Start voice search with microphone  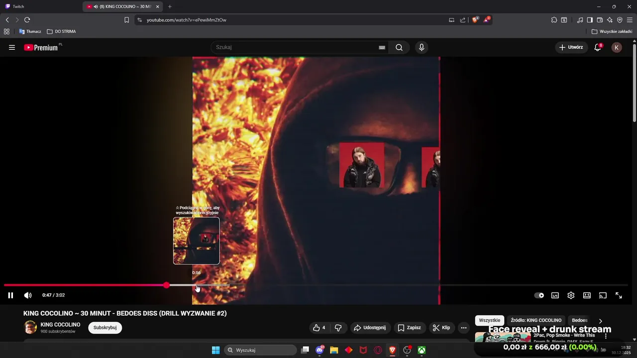coord(422,48)
